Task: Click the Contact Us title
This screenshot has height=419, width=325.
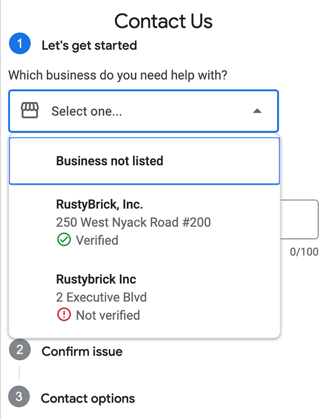Action: 164,21
